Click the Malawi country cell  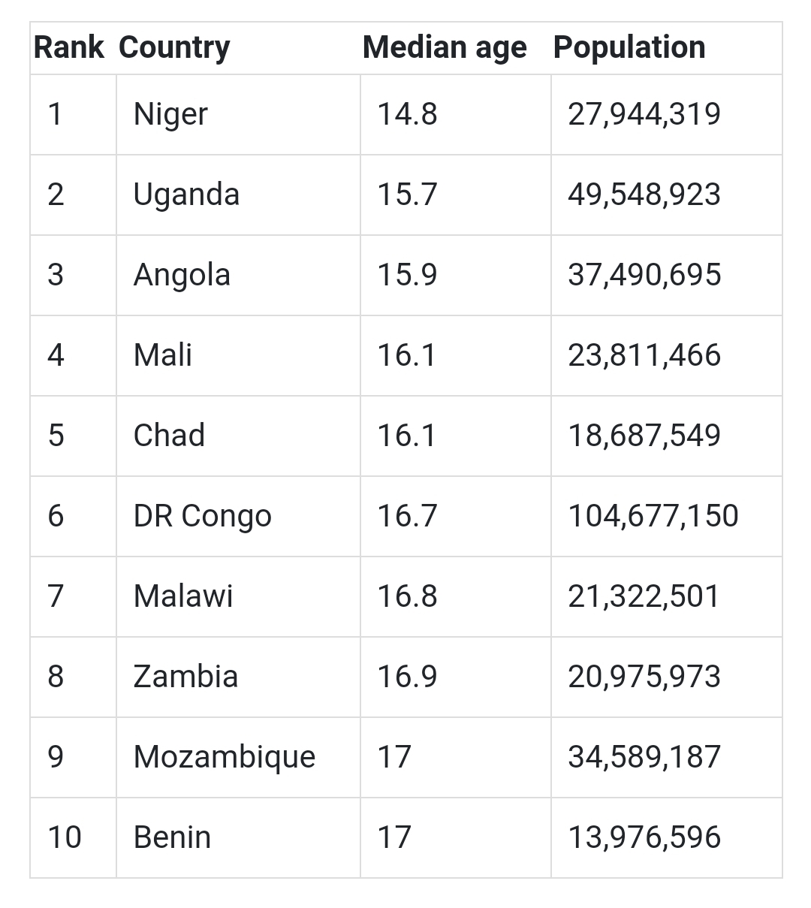[x=183, y=596]
